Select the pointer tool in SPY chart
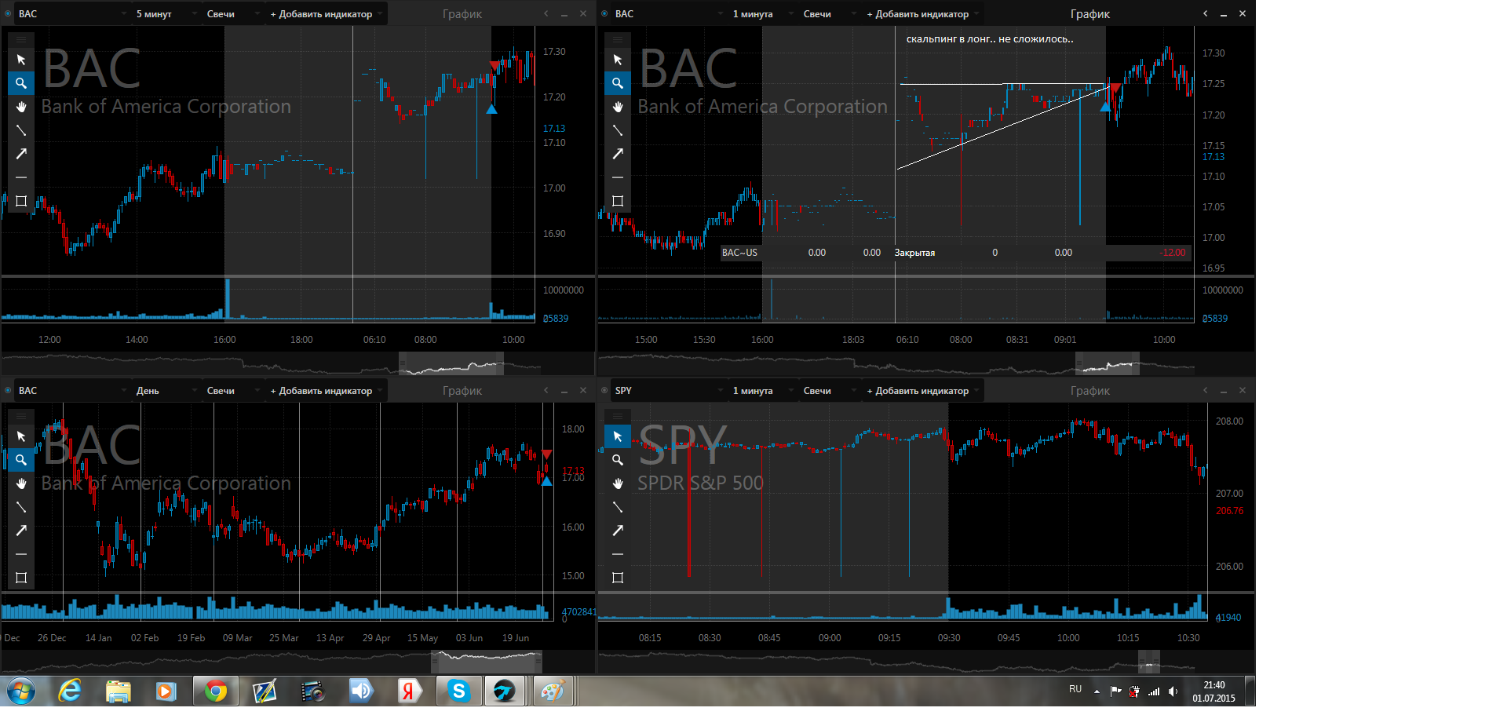 [x=618, y=436]
